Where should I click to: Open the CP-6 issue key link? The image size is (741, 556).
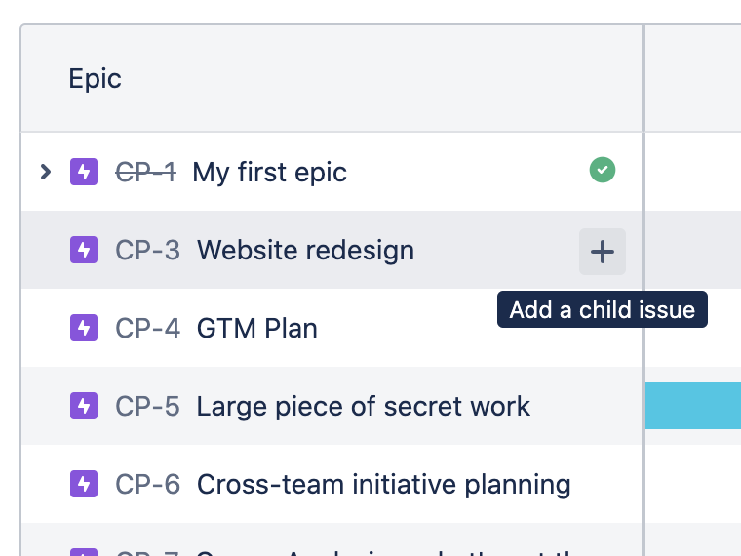coord(147,485)
